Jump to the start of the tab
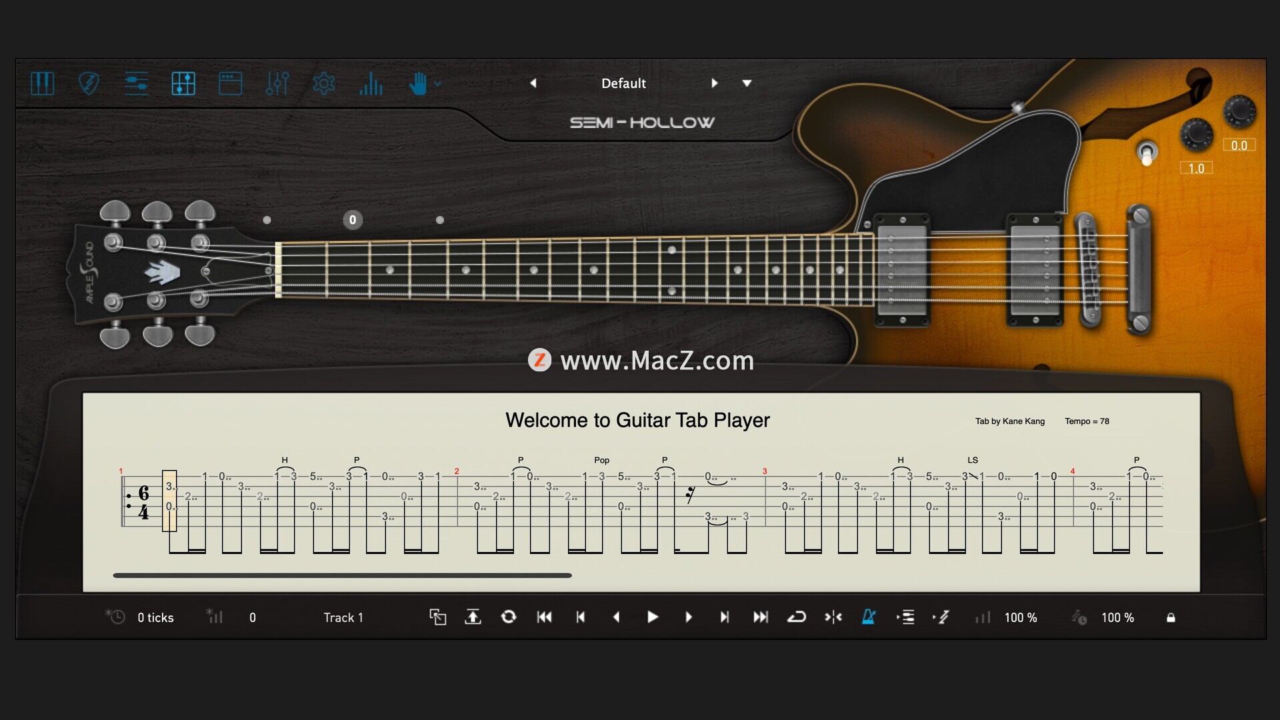This screenshot has height=720, width=1280. click(544, 617)
